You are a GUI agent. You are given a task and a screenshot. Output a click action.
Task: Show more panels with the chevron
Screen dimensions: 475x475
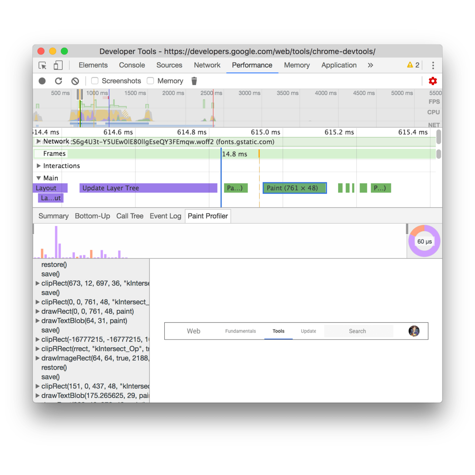pos(370,65)
